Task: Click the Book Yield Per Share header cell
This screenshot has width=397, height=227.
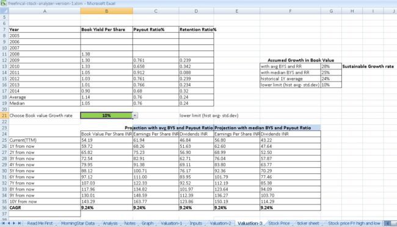Action: pyautogui.click(x=107, y=29)
